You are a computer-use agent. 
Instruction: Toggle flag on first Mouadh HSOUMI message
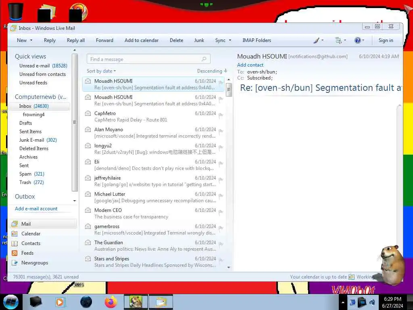pyautogui.click(x=221, y=83)
